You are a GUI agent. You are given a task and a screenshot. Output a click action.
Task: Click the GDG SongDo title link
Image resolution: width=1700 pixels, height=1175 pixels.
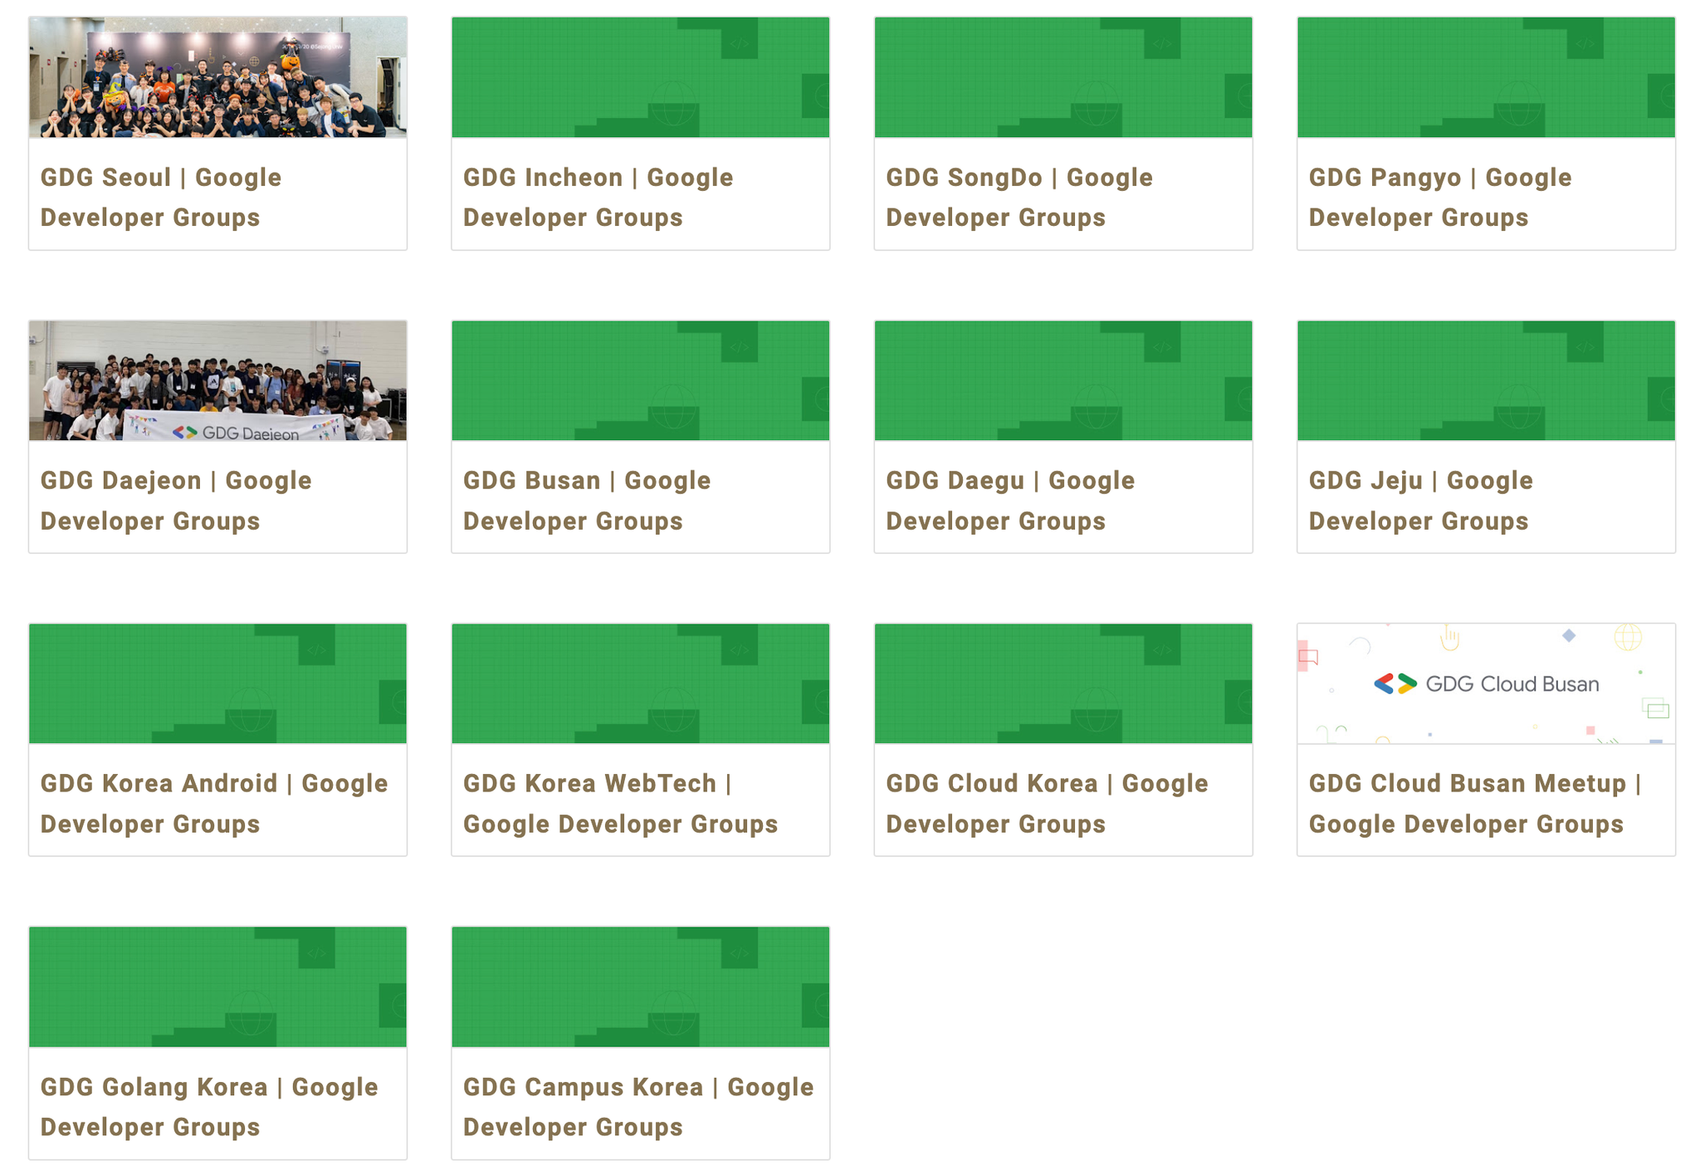1019,197
